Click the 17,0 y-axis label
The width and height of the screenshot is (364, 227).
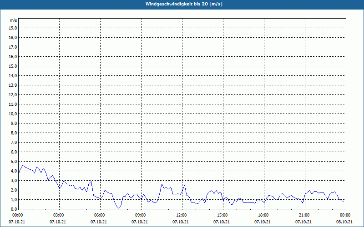(13, 47)
